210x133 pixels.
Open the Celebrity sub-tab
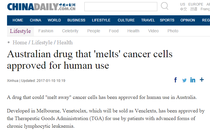pyautogui.click(x=70, y=31)
